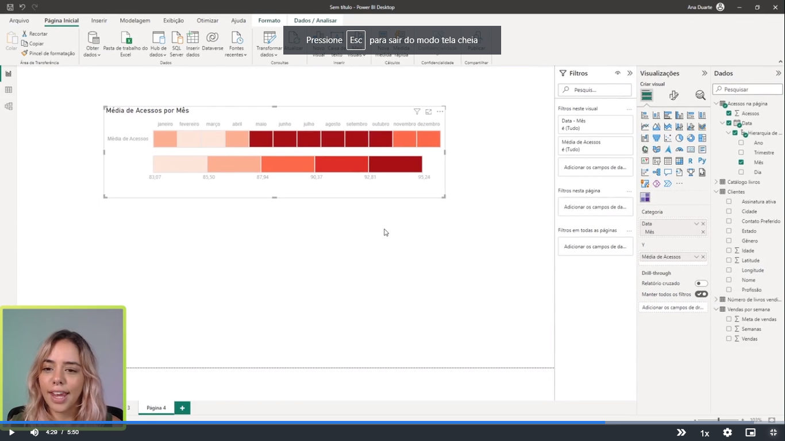Image resolution: width=785 pixels, height=441 pixels.
Task: Open the Obter dados dropdown
Action: pyautogui.click(x=92, y=44)
